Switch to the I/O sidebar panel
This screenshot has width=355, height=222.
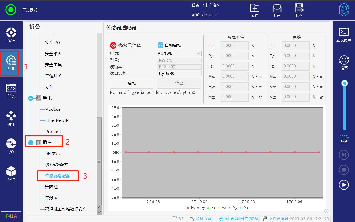[11, 146]
